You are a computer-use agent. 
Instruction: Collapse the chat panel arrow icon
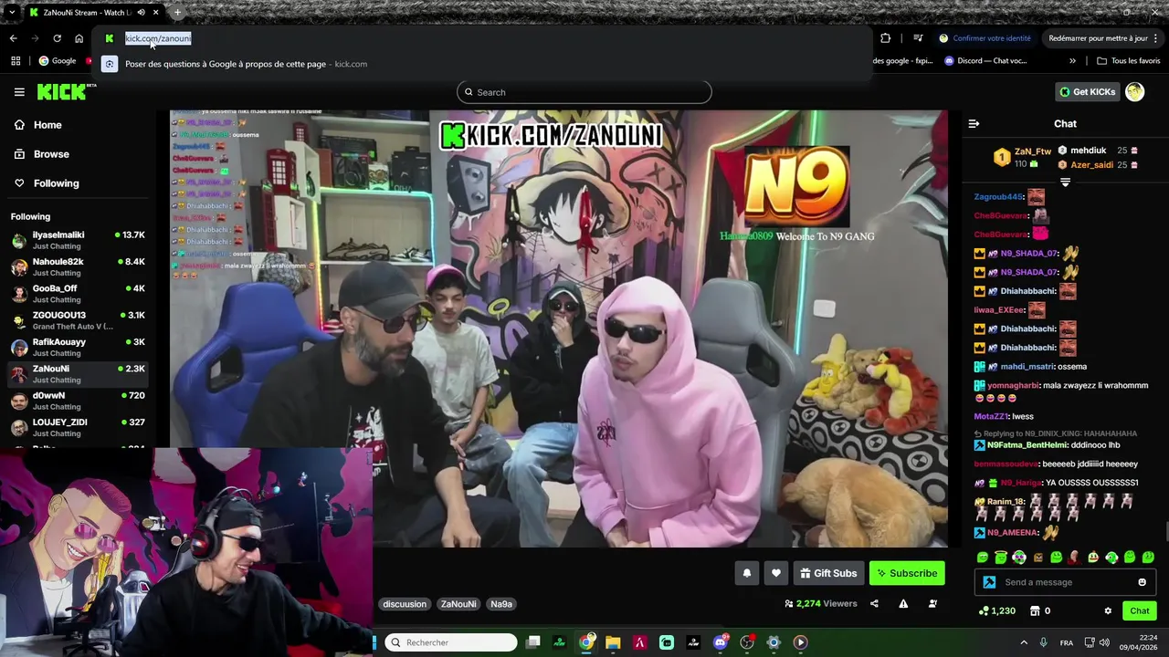point(974,123)
